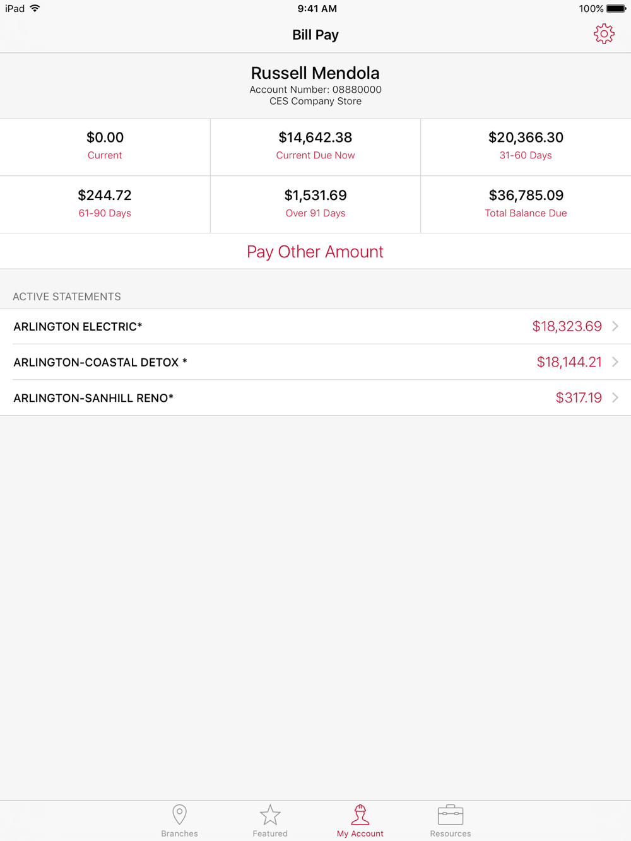Tap the Featured star icon

tap(270, 815)
